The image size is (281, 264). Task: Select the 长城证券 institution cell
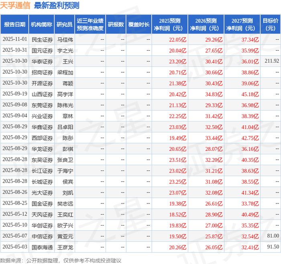[x=42, y=182]
